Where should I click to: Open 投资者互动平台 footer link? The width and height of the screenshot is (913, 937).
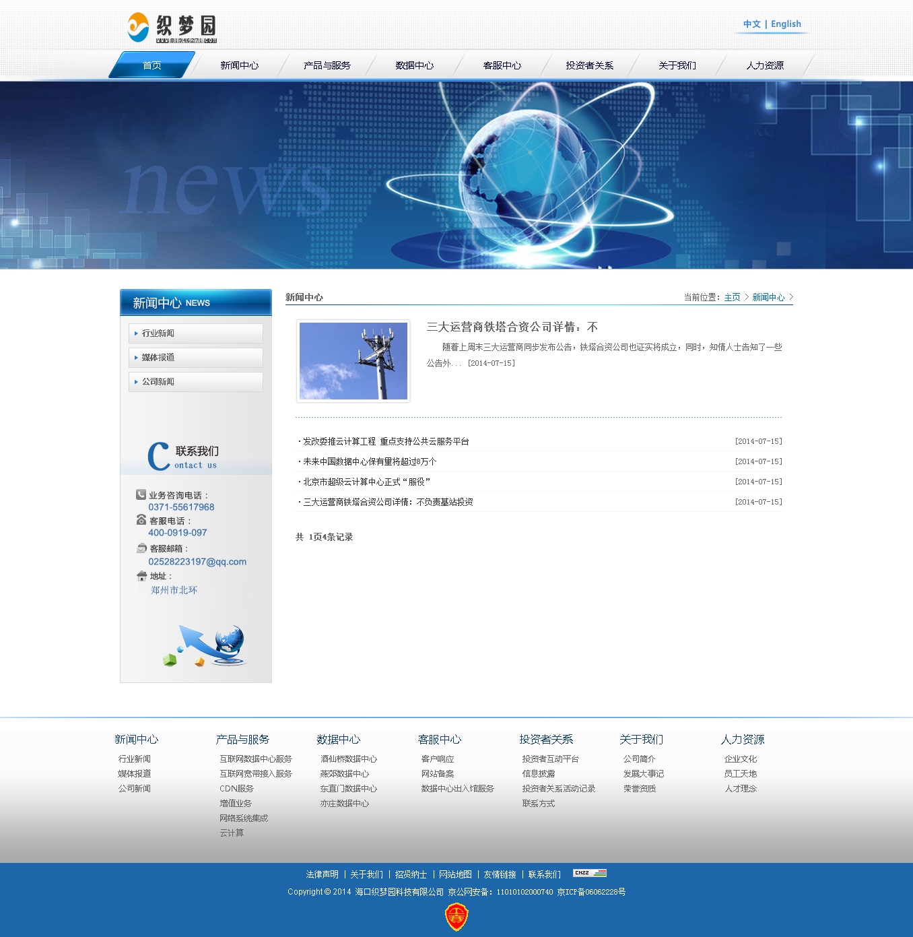pyautogui.click(x=551, y=759)
